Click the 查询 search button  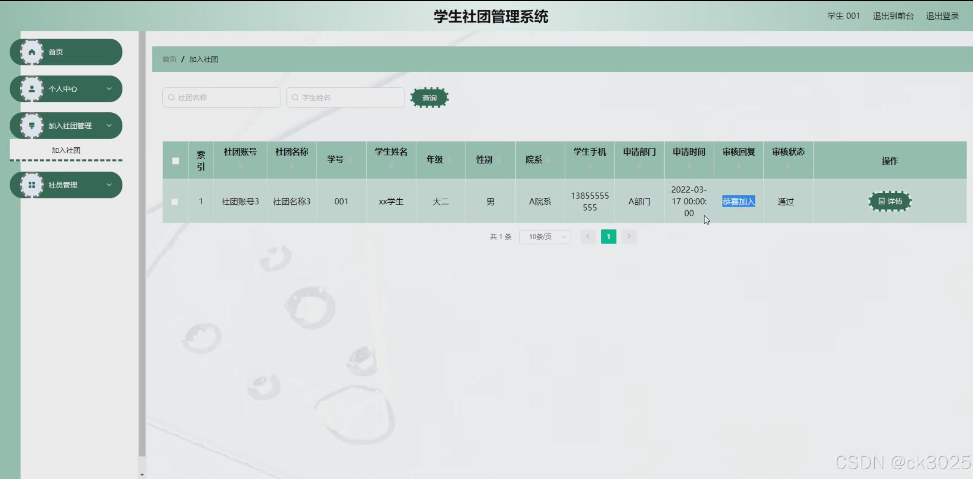(429, 98)
